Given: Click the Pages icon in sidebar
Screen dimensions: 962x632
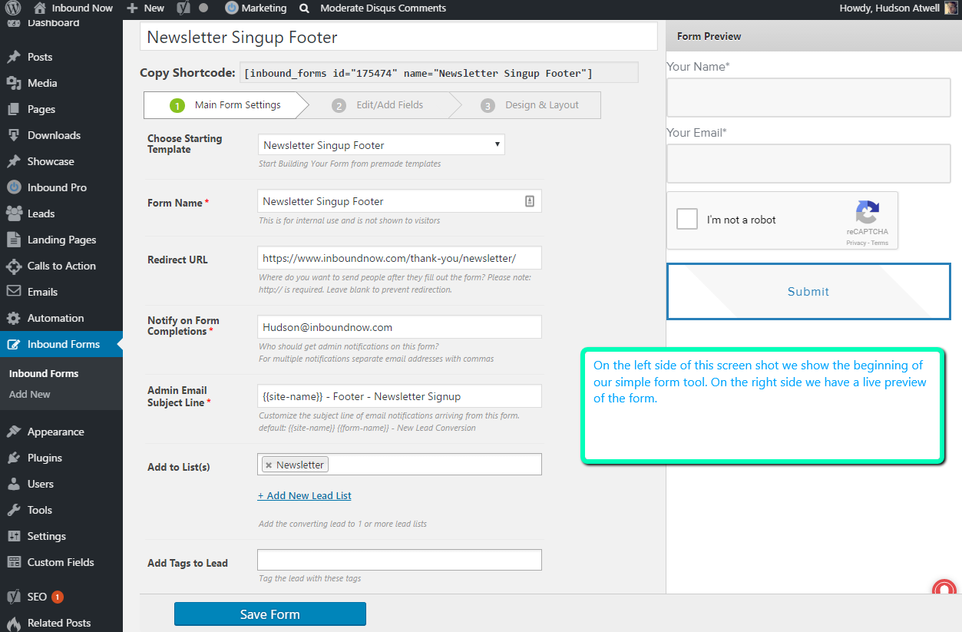Looking at the screenshot, I should (x=13, y=109).
